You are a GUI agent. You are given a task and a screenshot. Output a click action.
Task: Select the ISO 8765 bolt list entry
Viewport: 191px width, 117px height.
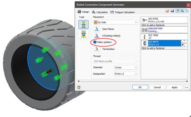[164, 20]
